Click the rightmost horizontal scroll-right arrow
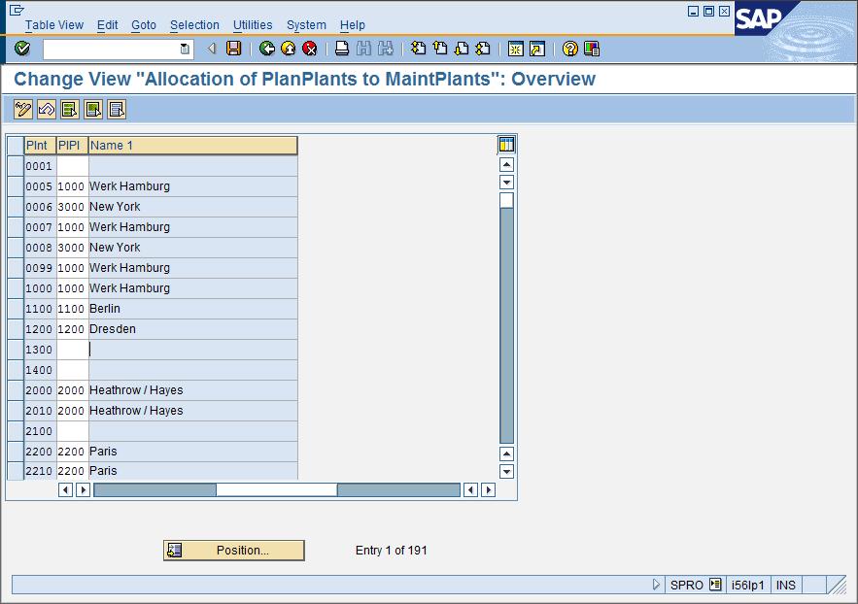 click(488, 489)
